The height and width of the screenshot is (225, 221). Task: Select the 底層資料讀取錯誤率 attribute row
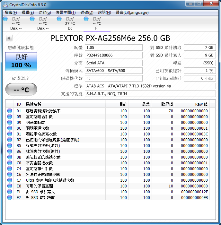click(x=108, y=111)
